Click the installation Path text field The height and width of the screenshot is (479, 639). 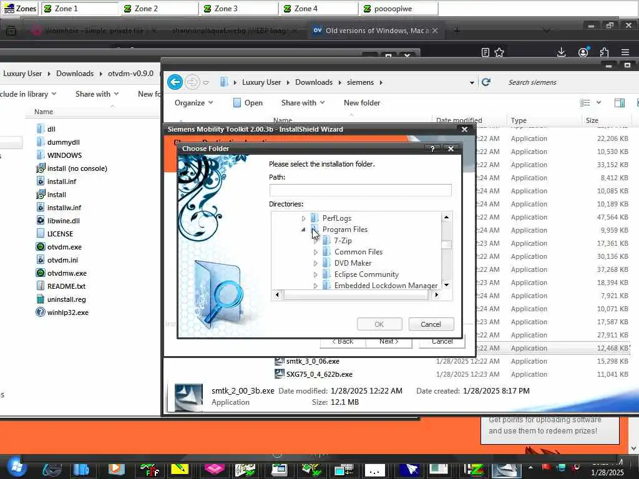pyautogui.click(x=360, y=190)
